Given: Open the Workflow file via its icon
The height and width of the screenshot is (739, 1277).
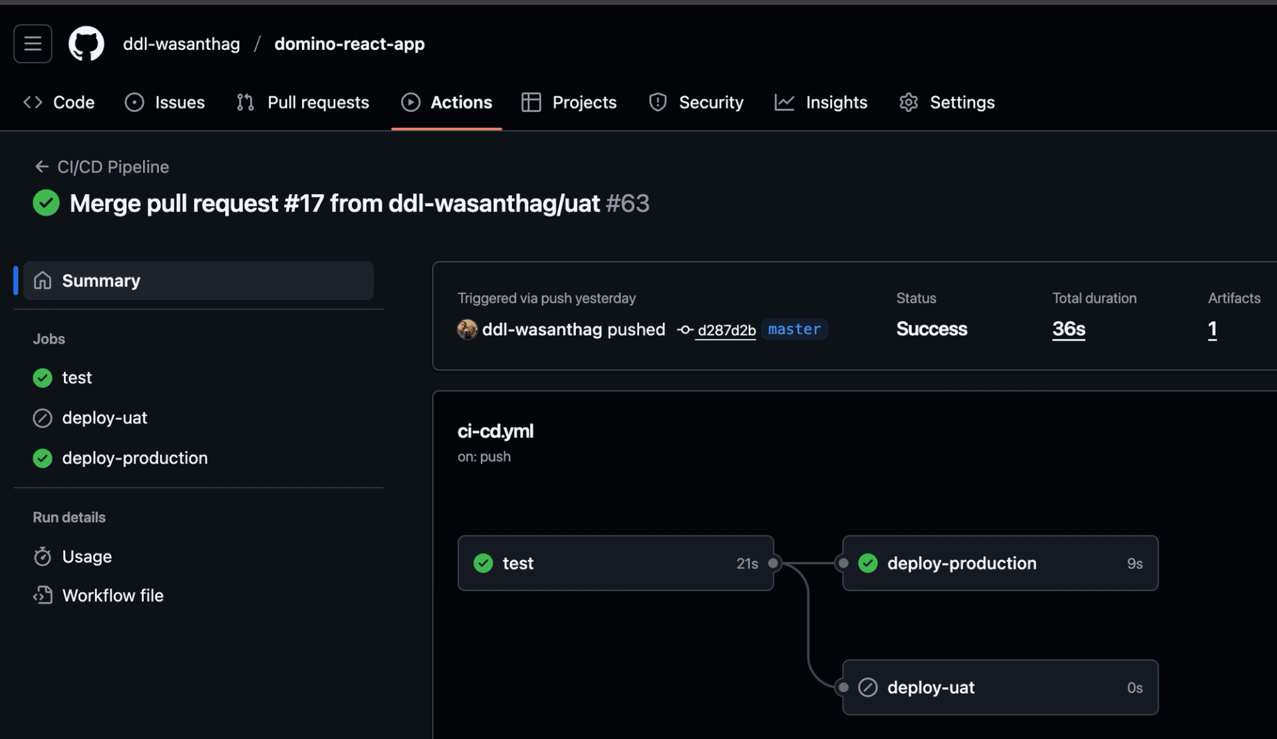Looking at the screenshot, I should [42, 595].
